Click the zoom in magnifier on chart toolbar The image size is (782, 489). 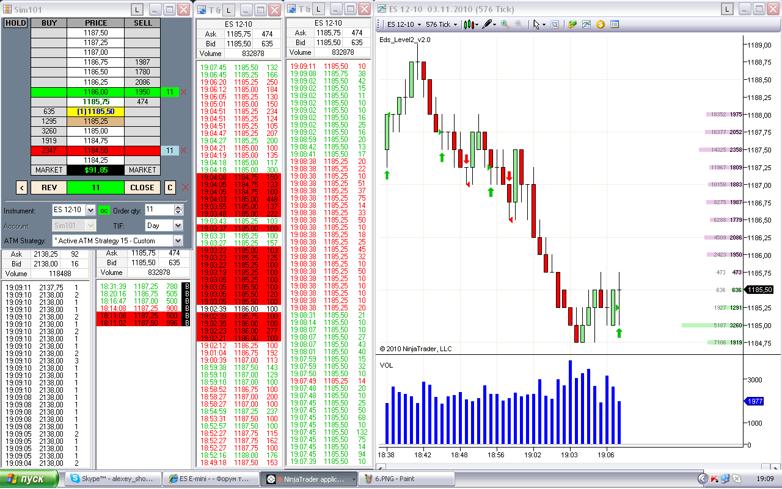tap(505, 24)
